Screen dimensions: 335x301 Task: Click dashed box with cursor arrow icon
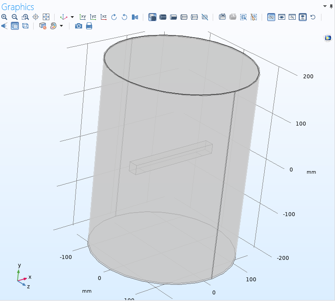click(x=243, y=17)
